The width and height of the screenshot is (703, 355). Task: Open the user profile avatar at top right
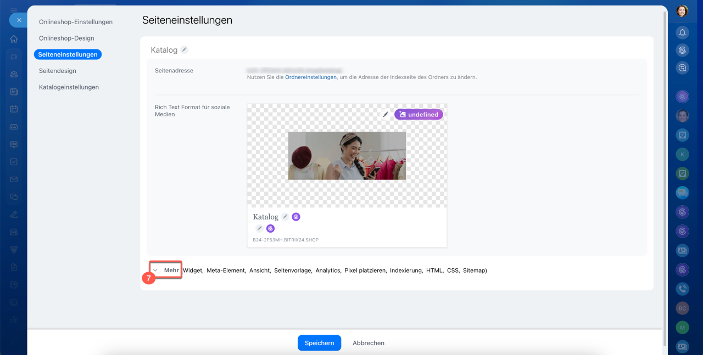click(x=682, y=11)
